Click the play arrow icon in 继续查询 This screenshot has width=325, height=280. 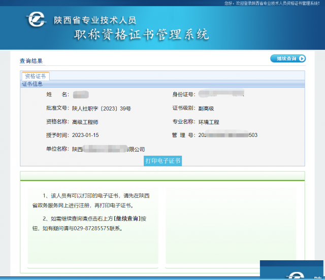coord(302,59)
